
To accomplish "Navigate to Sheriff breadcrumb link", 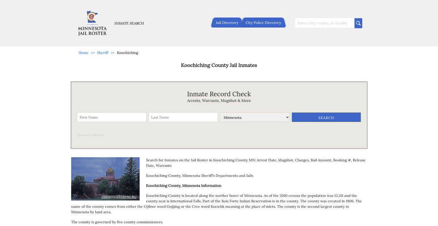I will pyautogui.click(x=103, y=53).
